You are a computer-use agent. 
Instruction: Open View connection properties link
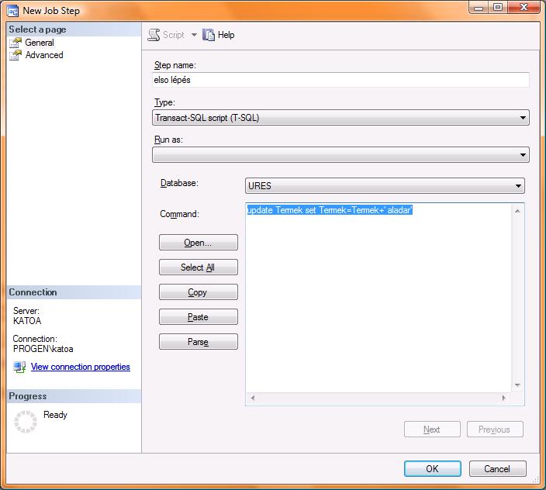click(x=81, y=367)
